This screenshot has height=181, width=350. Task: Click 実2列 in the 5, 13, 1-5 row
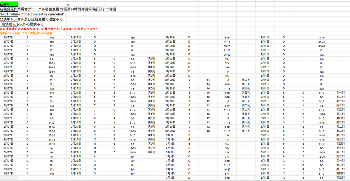[x=152, y=71]
